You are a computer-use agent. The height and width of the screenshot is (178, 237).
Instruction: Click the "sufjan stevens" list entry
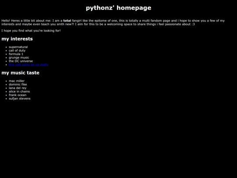pos(20,98)
